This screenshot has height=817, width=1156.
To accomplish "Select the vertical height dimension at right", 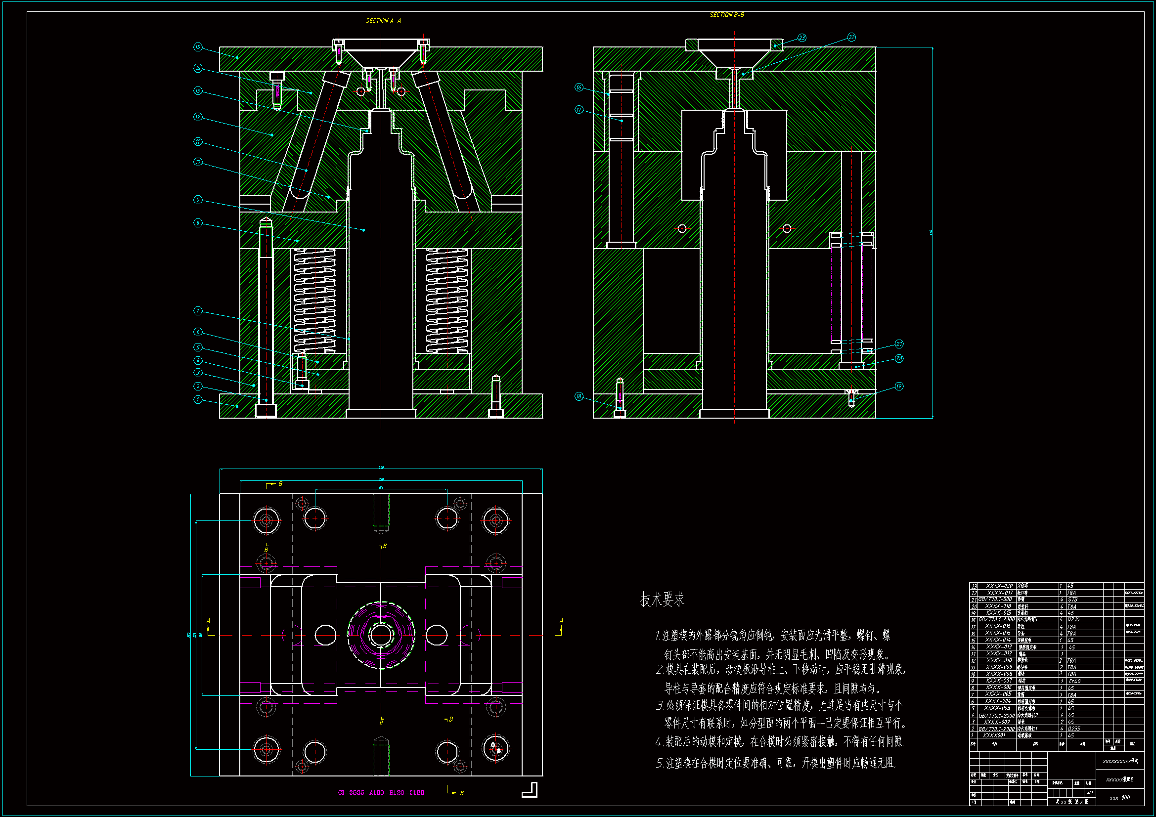I will coord(932,232).
